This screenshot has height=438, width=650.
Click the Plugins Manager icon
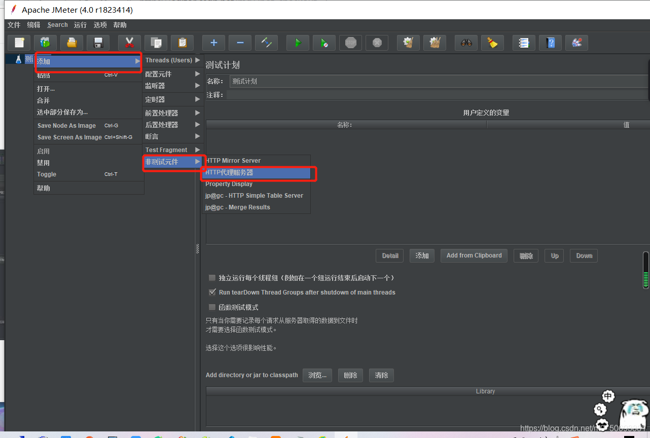(x=577, y=43)
